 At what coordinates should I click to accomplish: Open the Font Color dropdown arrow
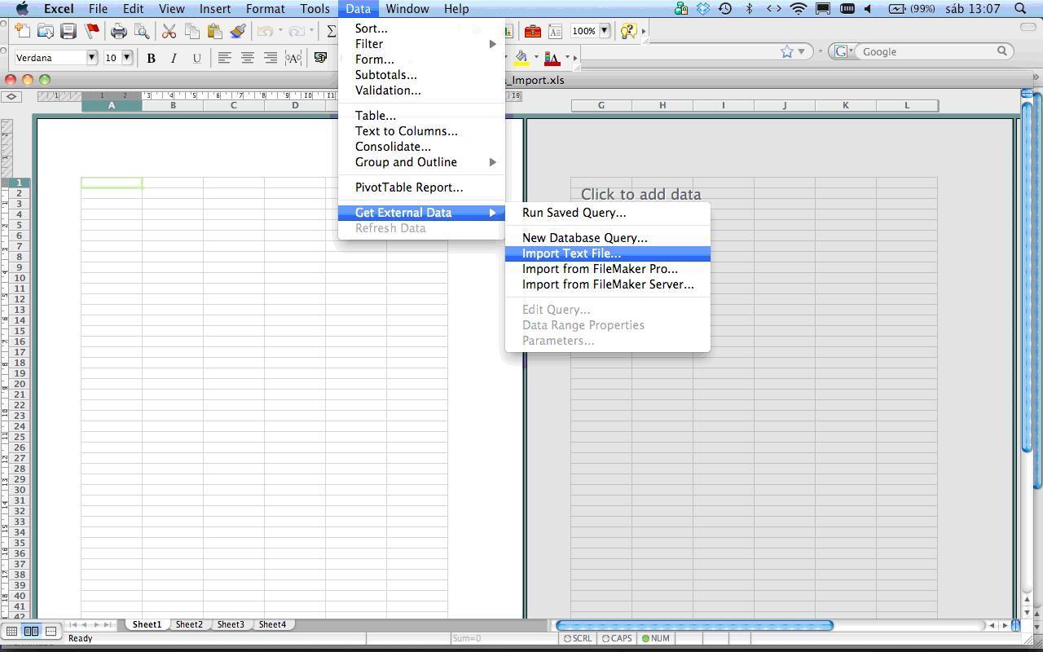click(x=567, y=58)
